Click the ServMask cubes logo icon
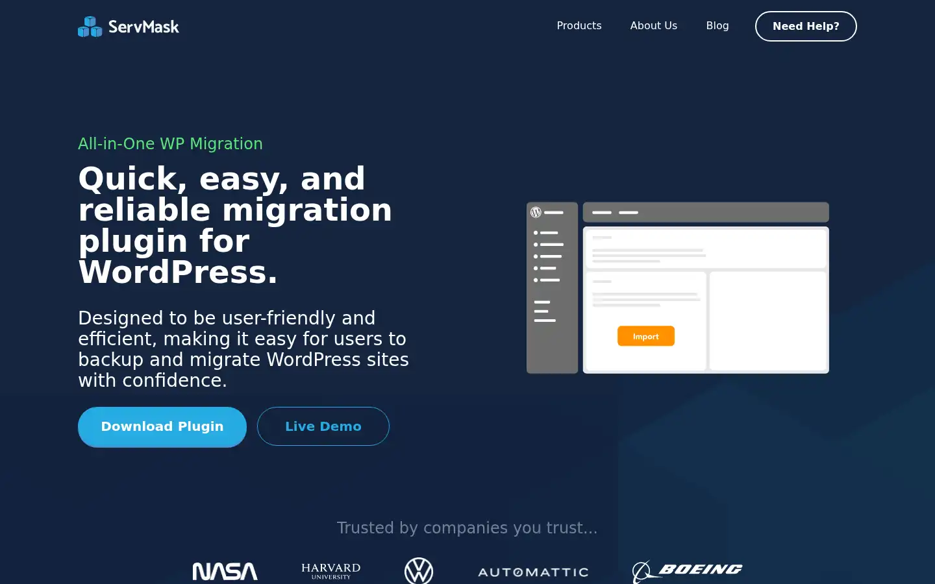The image size is (935, 584). click(90, 27)
